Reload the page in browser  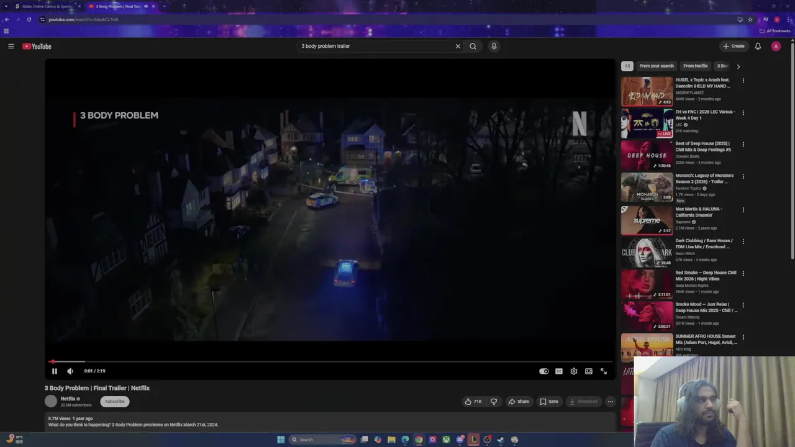tap(29, 19)
